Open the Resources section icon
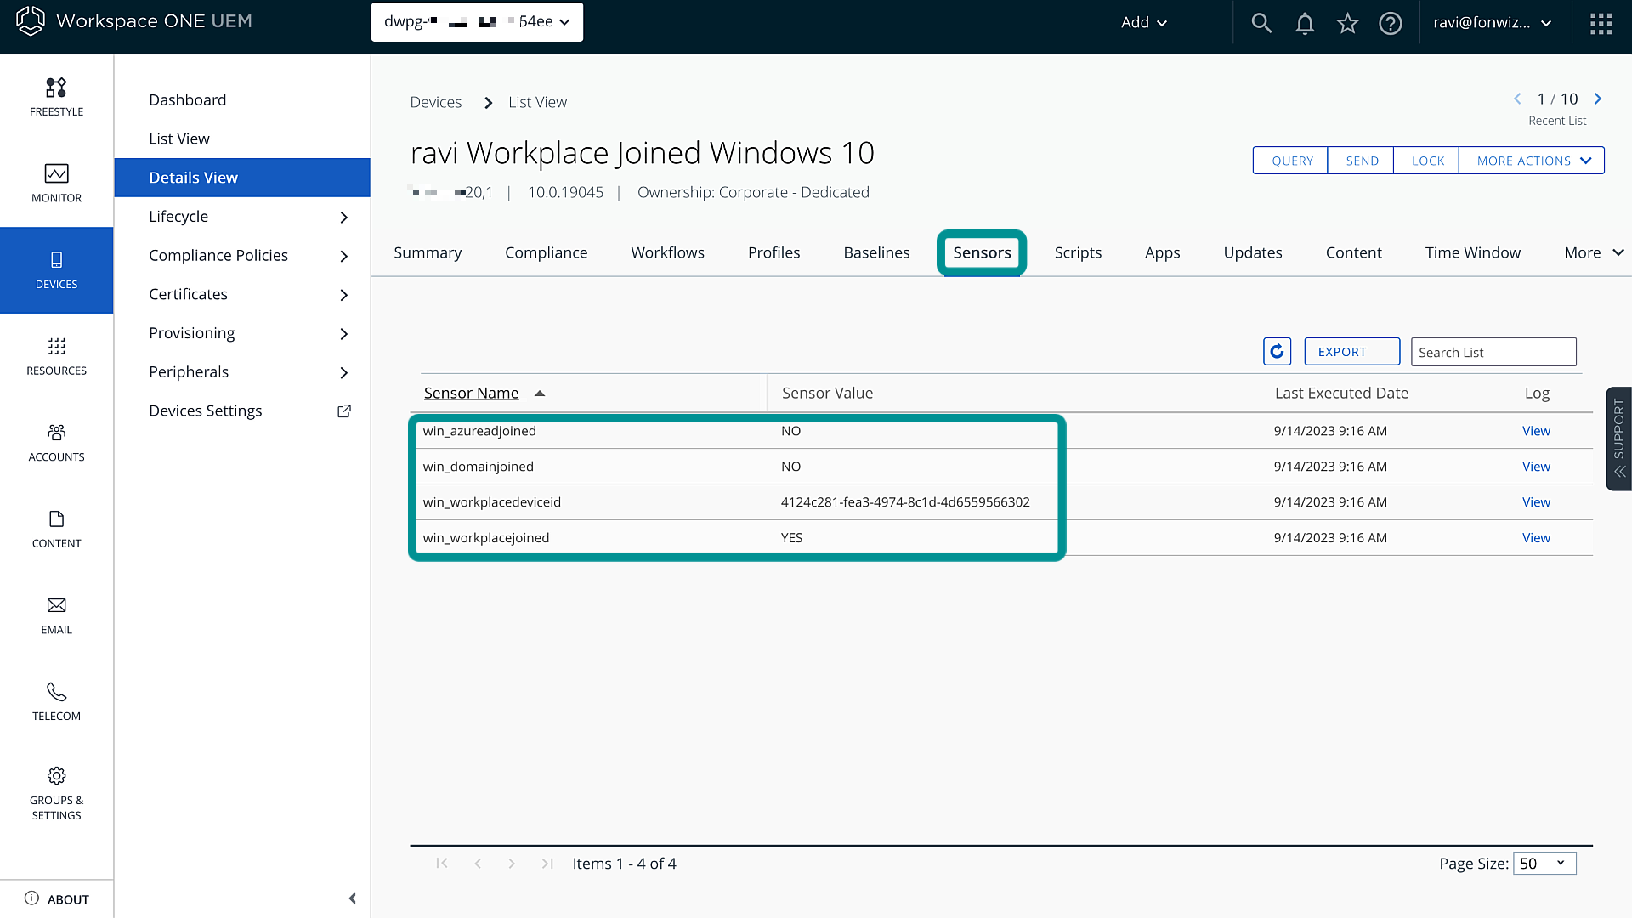 (56, 347)
